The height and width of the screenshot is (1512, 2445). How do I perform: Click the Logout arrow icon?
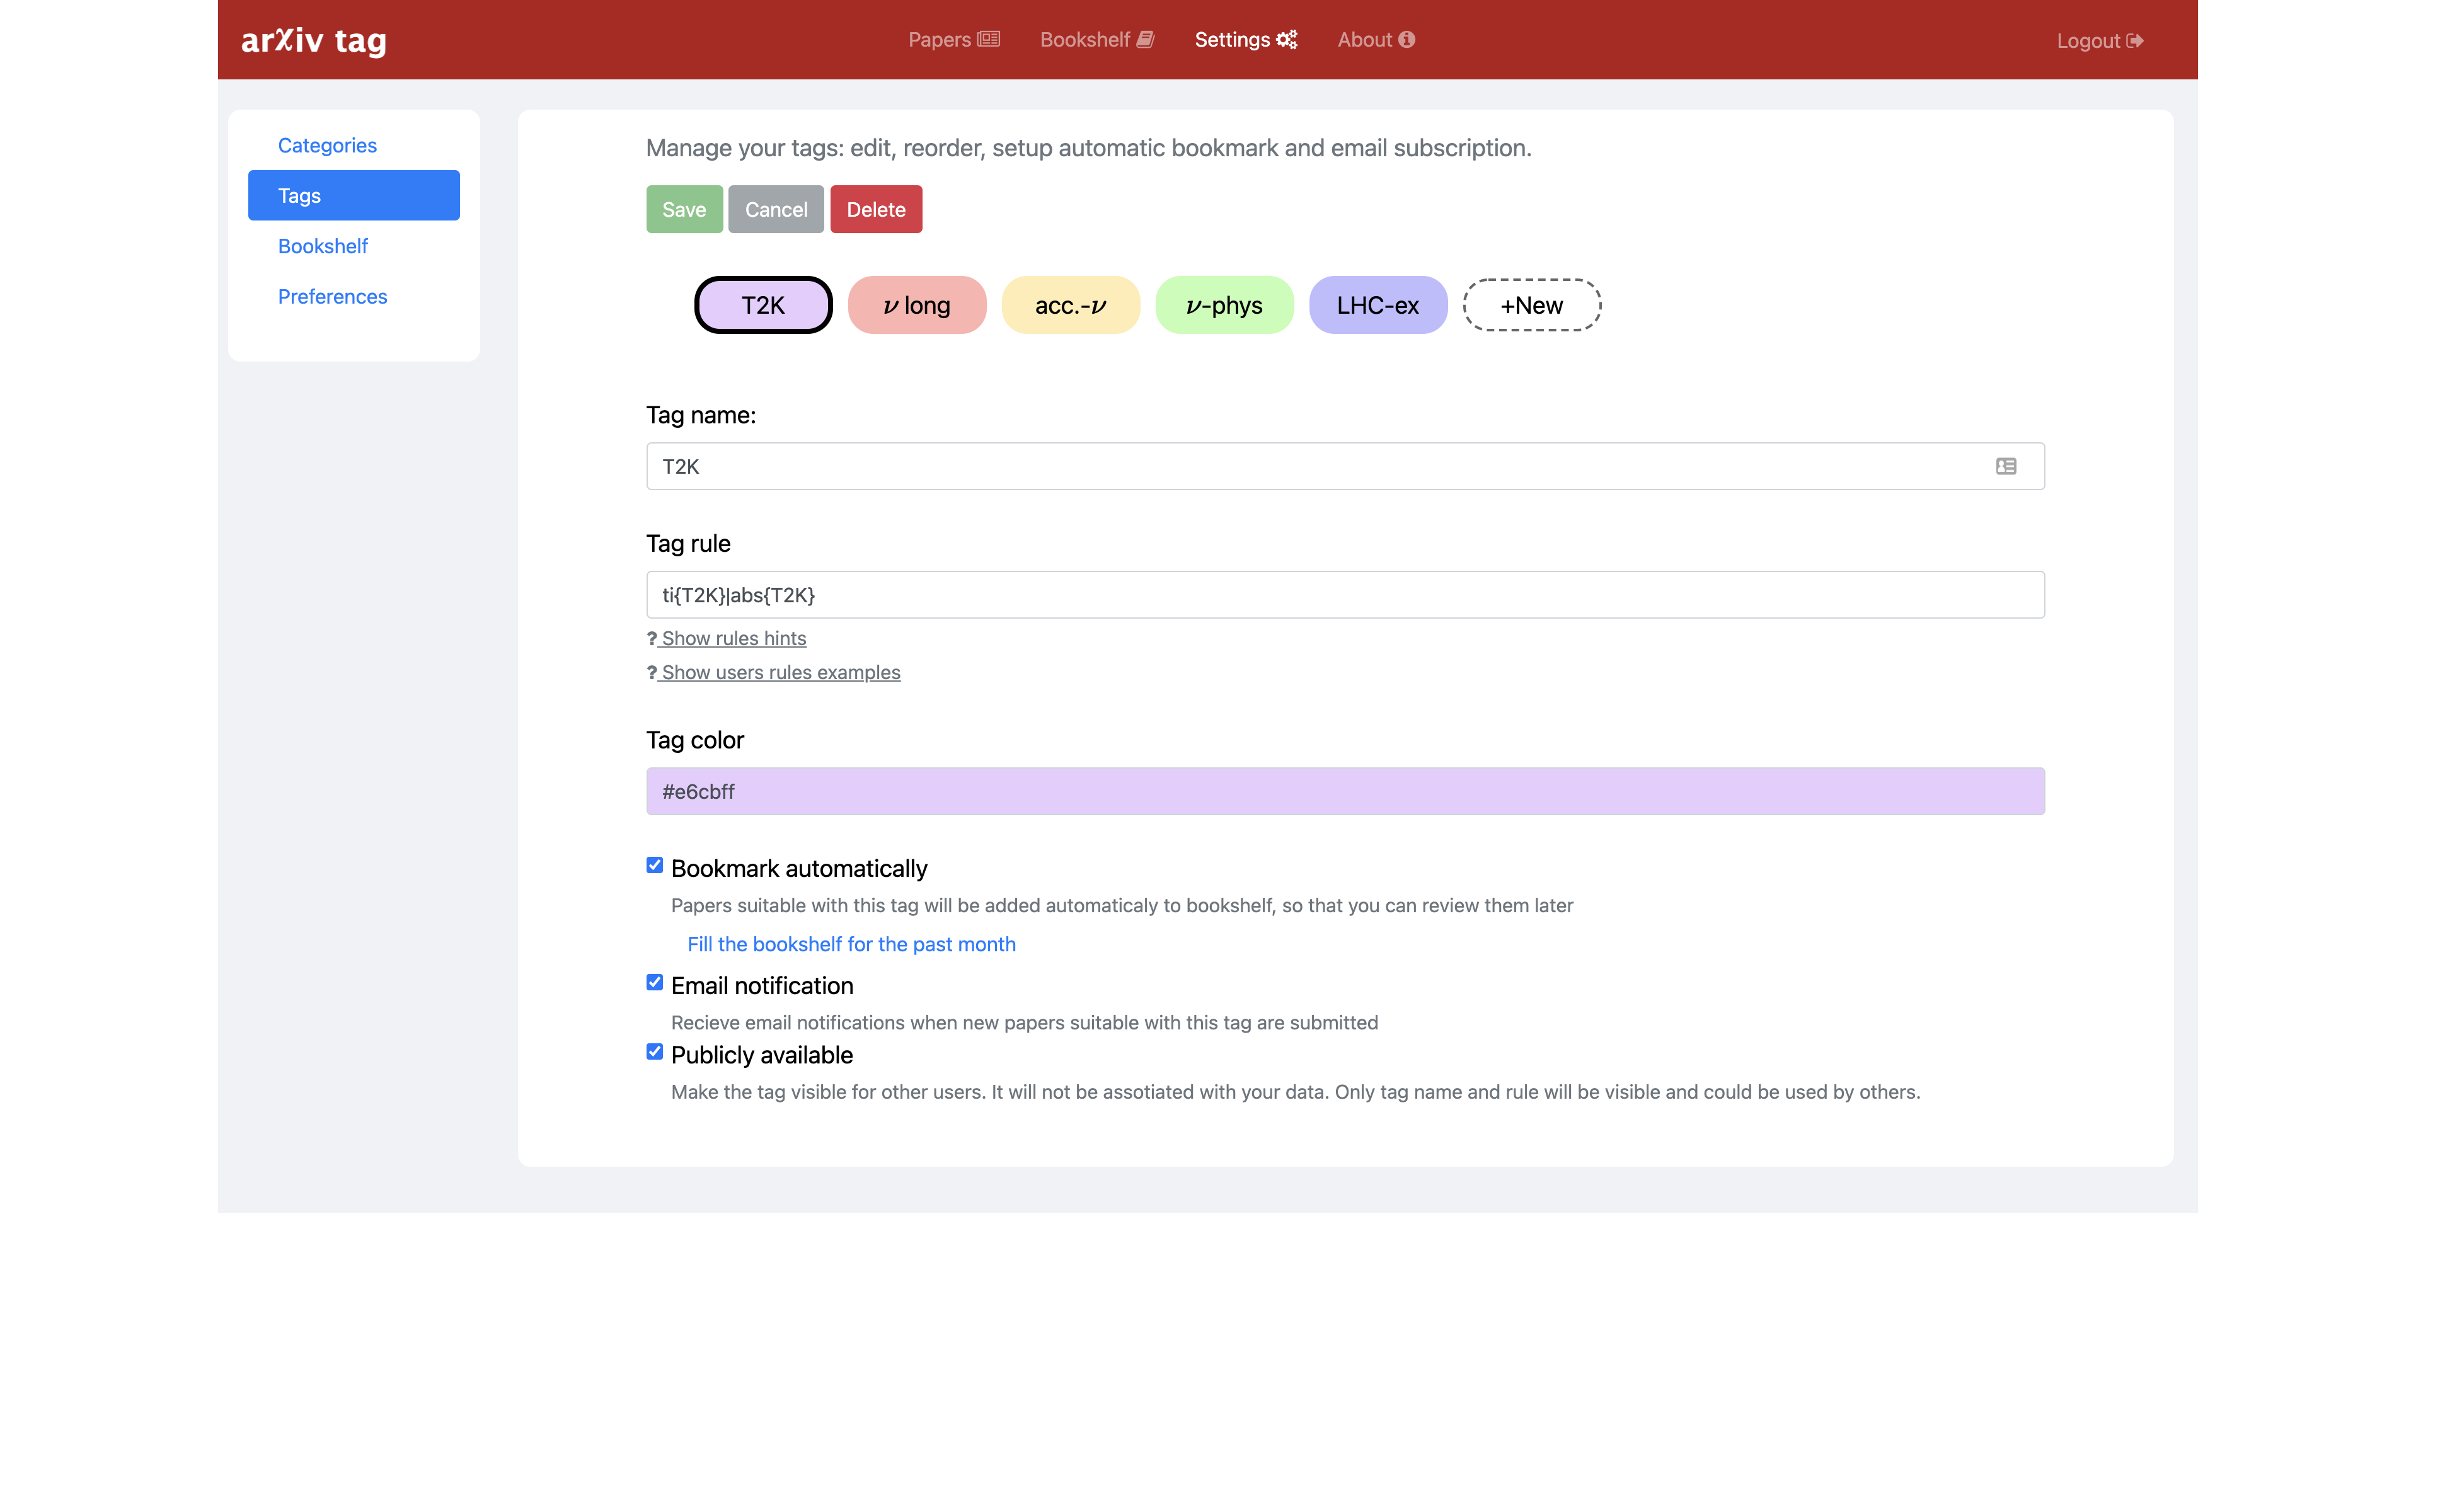pos(2135,41)
